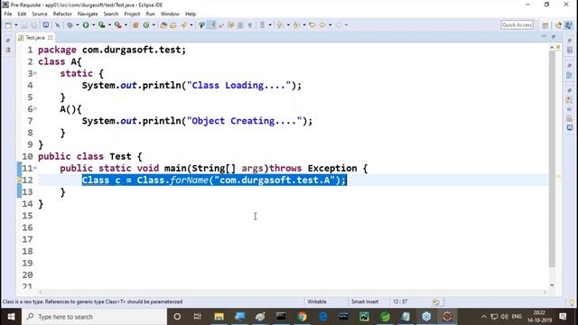This screenshot has height=325, width=578.
Task: Click the Last Edit Location icon
Action: pos(312,25)
